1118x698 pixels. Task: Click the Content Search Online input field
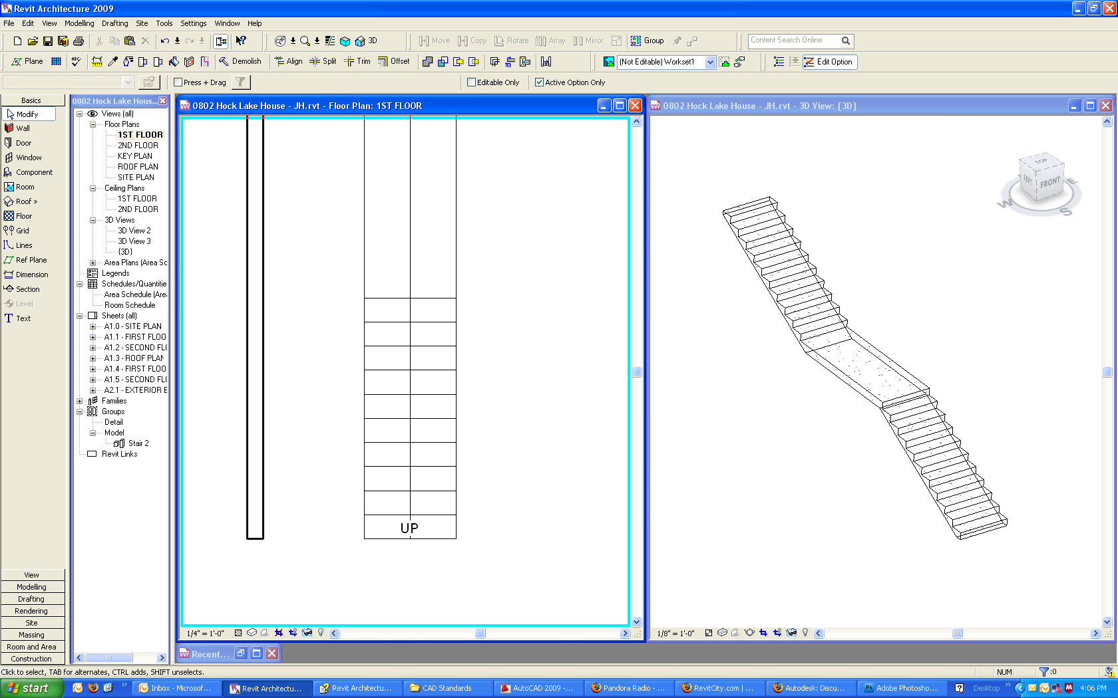[795, 41]
